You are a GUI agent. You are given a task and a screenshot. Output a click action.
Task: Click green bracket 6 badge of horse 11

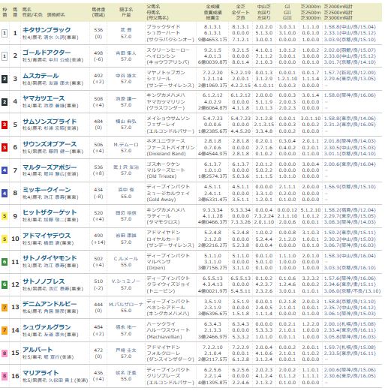pyautogui.click(x=5, y=262)
